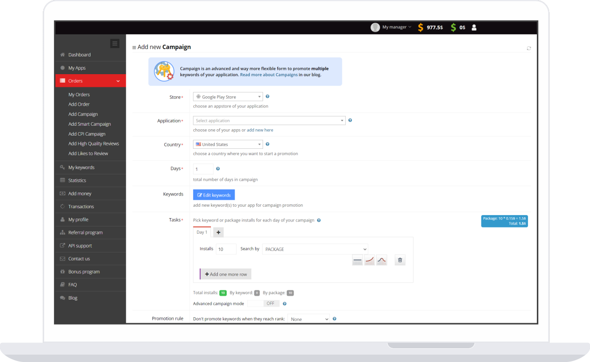Viewport: 590px width, 362px height.
Task: Switch to the Day 1 tab
Action: (202, 232)
